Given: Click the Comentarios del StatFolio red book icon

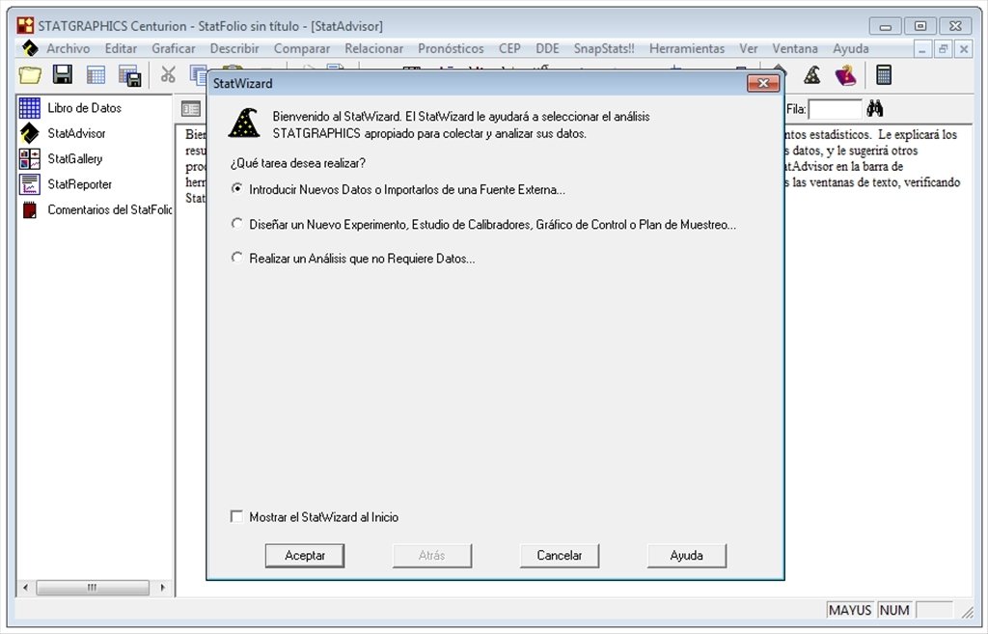Looking at the screenshot, I should 30,209.
